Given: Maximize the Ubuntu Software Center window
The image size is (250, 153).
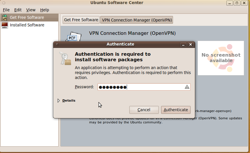Looking at the screenshot, I should click(x=237, y=3).
